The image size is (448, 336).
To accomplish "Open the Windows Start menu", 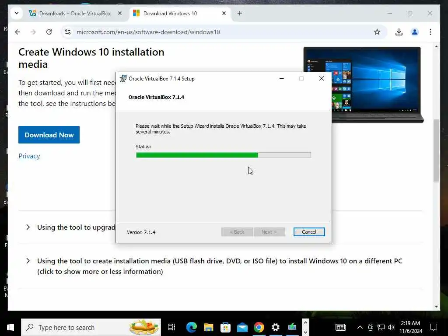I will tap(10, 327).
